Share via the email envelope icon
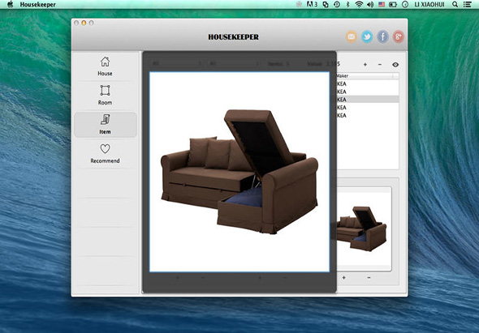Image resolution: width=479 pixels, height=333 pixels. click(x=352, y=36)
